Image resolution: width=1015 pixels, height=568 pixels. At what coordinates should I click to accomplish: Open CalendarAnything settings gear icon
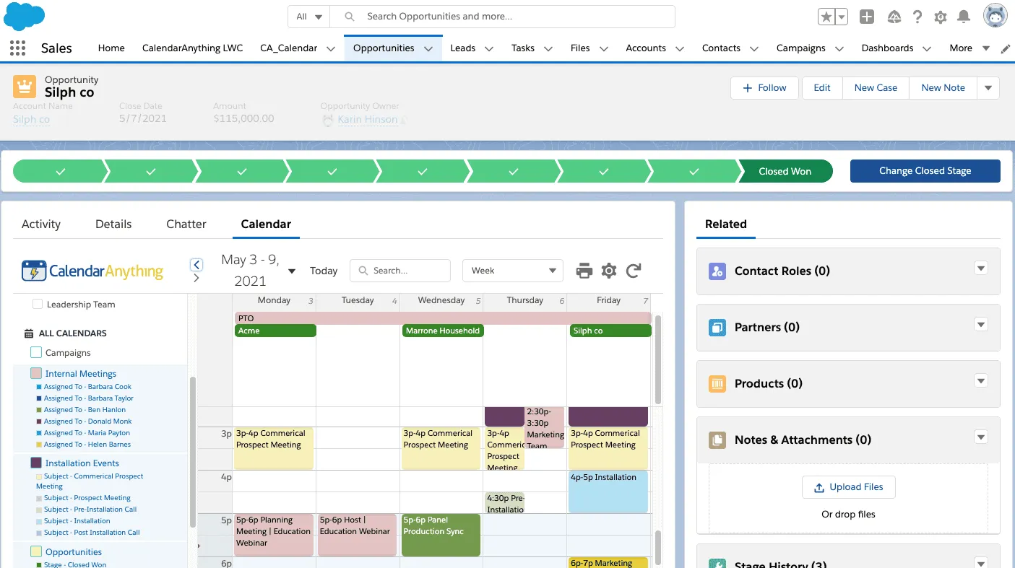(x=609, y=271)
